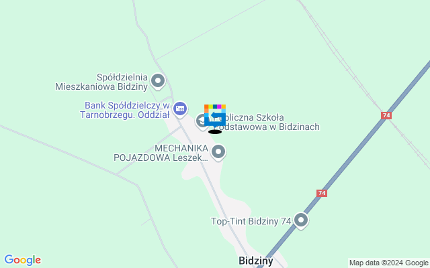Open the Top-Tint Bidziny 74 pin icon
The width and height of the screenshot is (430, 268).
click(301, 220)
